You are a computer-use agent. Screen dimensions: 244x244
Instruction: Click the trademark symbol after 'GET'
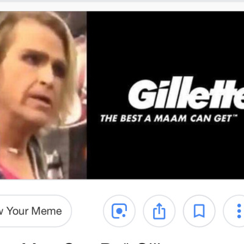pyautogui.click(x=234, y=116)
